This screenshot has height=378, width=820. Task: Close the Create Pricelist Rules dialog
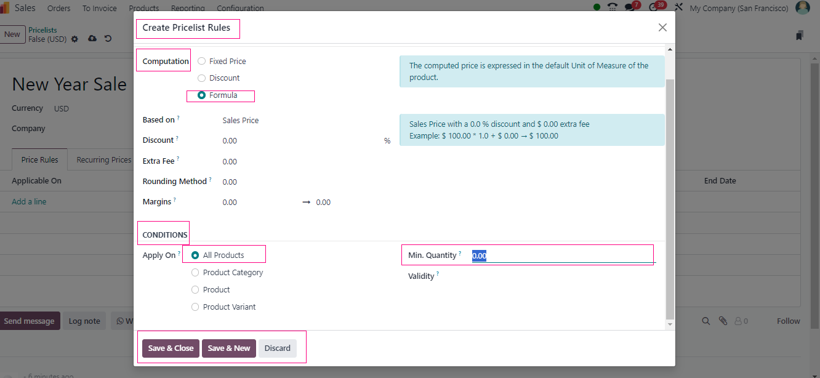tap(662, 28)
